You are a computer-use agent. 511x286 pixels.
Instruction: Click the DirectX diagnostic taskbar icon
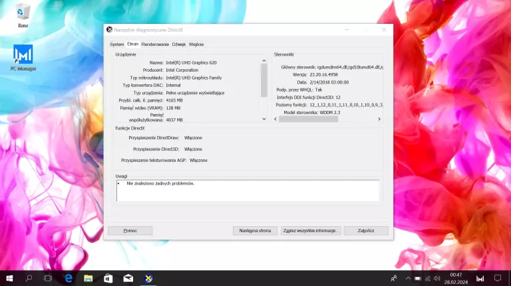coord(150,279)
